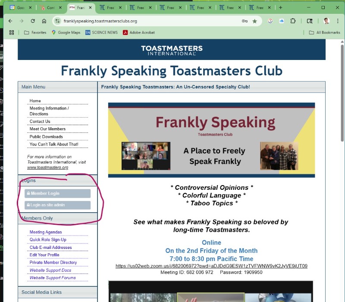The height and width of the screenshot is (302, 345).
Task: Open Home in Main Menu
Action: tap(35, 101)
